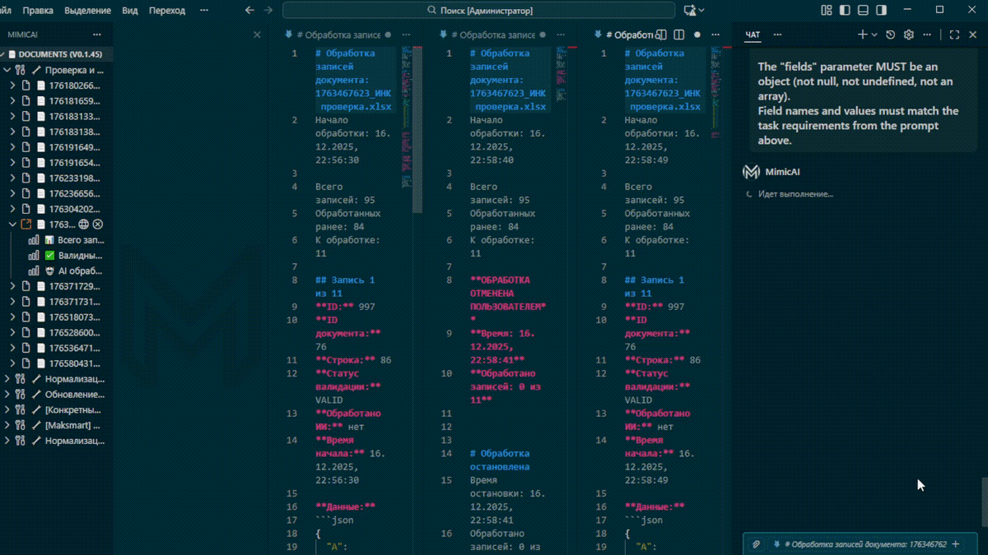Open the Правка menu
988x555 pixels.
[x=38, y=11]
